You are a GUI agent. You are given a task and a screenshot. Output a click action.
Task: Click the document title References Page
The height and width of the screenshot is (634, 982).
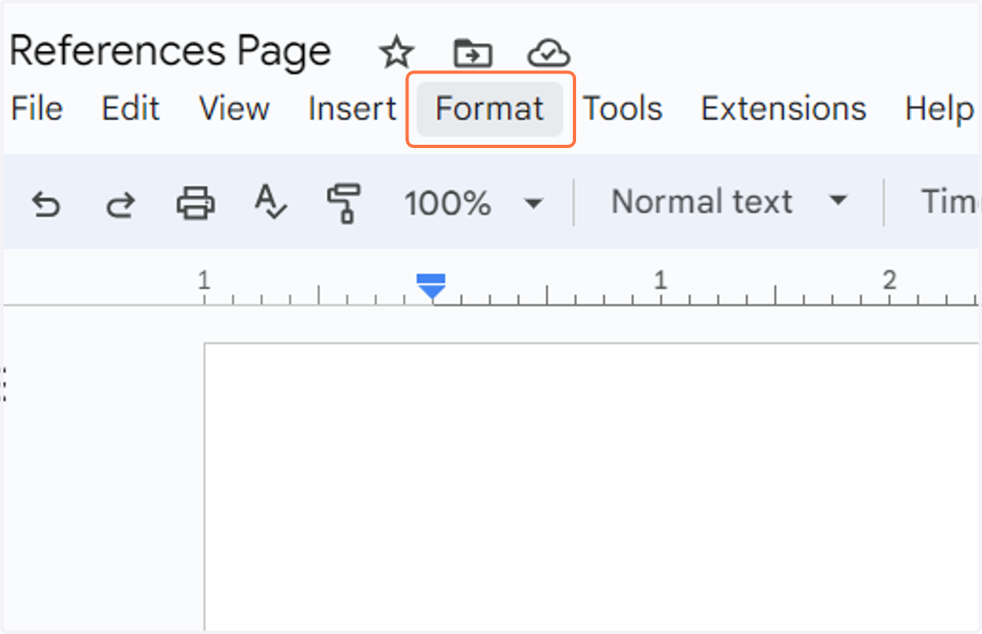(x=170, y=52)
